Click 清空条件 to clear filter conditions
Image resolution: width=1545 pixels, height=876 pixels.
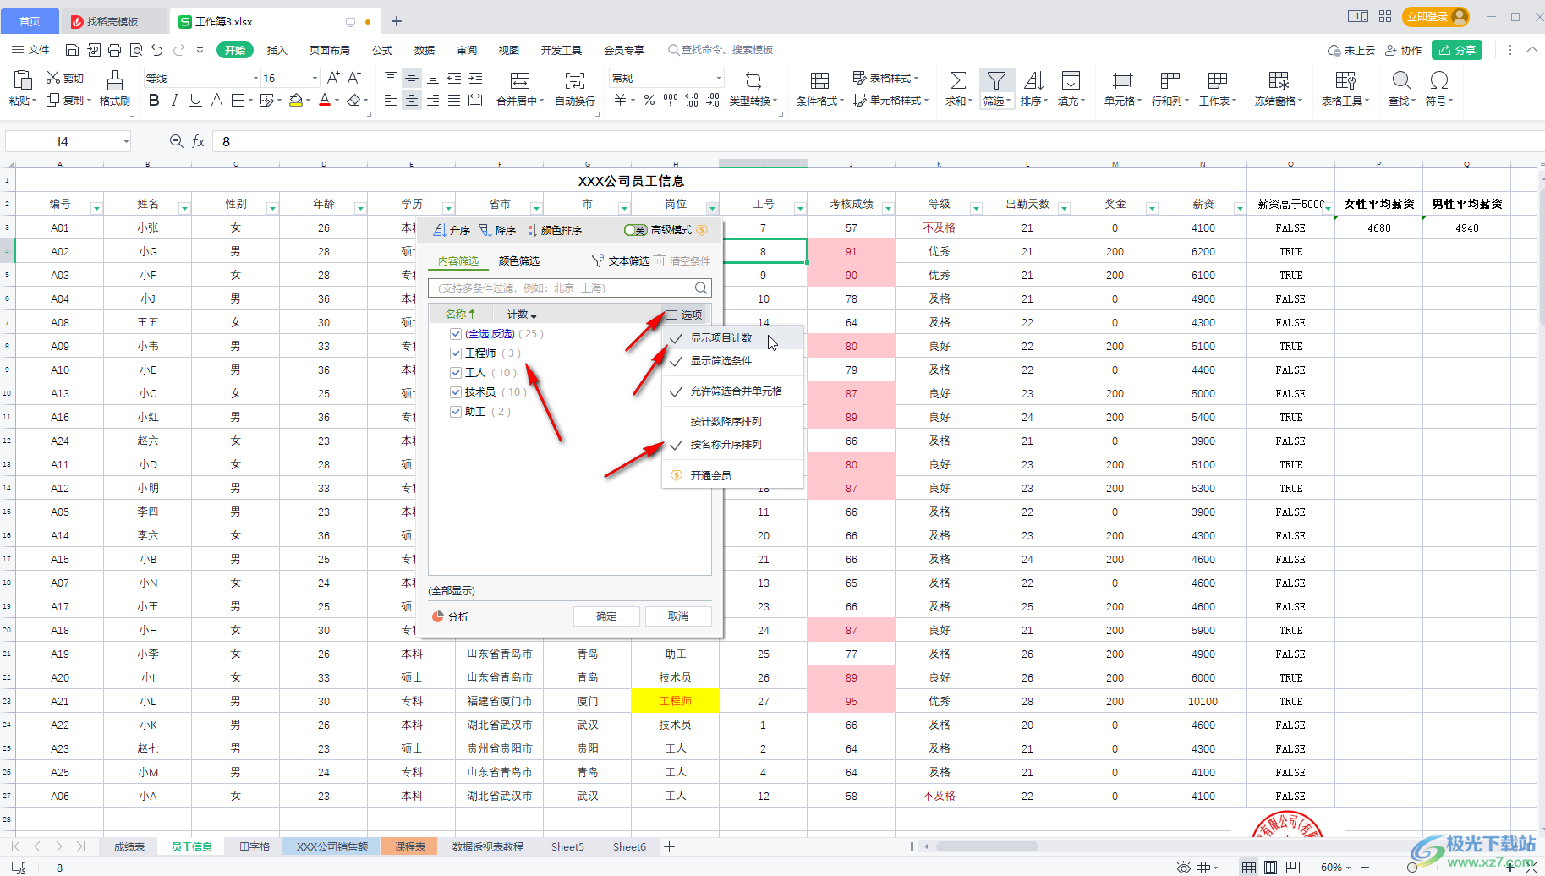(688, 260)
